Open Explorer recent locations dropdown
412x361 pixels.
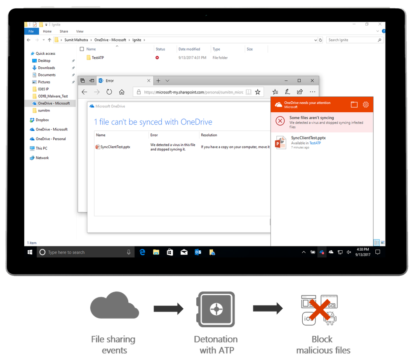point(44,40)
